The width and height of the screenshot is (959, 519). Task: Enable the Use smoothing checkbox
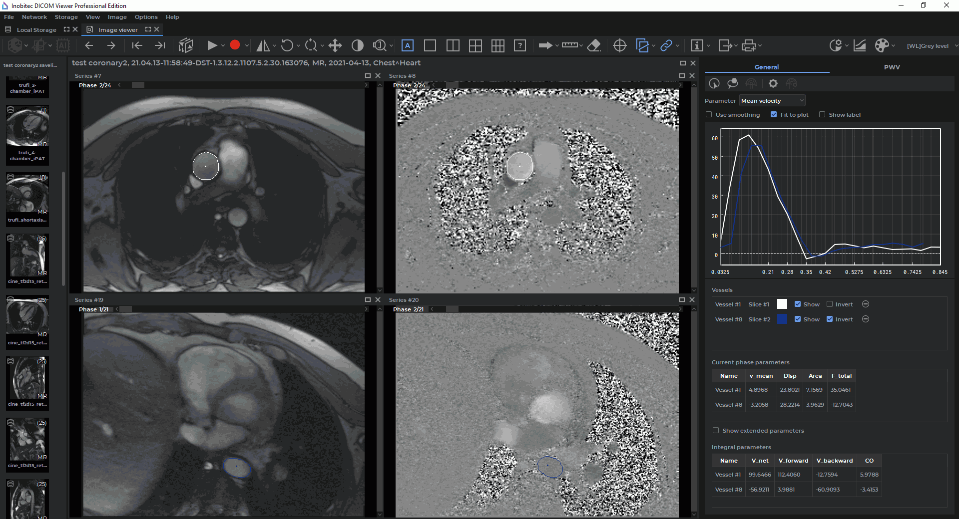tap(709, 115)
